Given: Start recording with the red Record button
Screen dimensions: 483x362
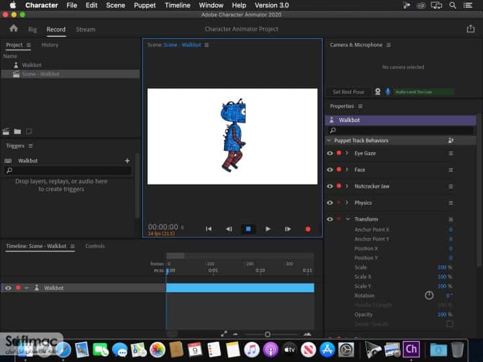Looking at the screenshot, I should click(x=308, y=229).
